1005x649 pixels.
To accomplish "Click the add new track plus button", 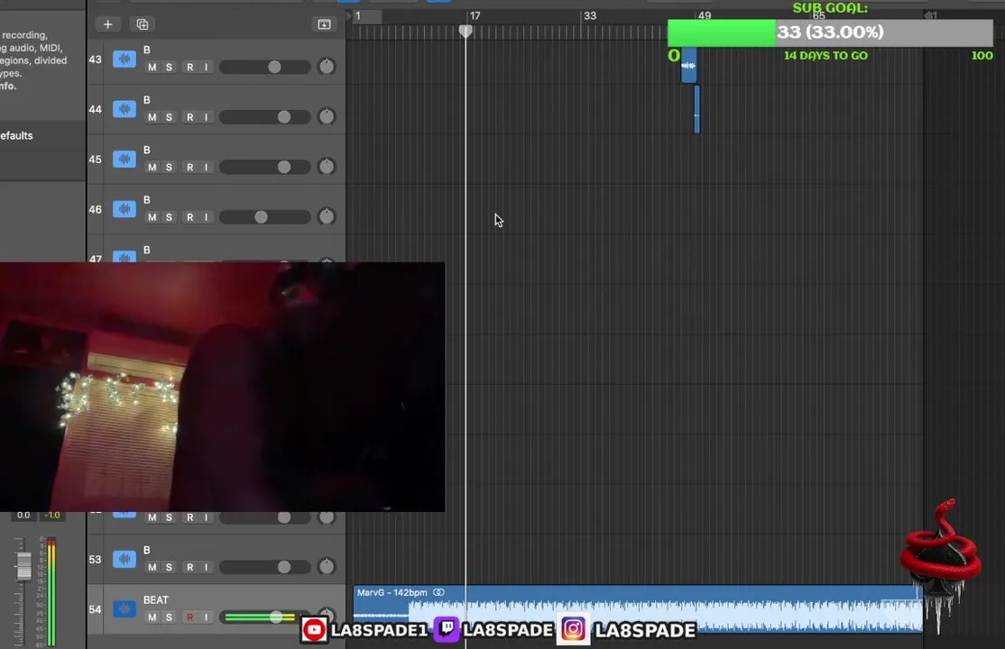I will [x=107, y=24].
